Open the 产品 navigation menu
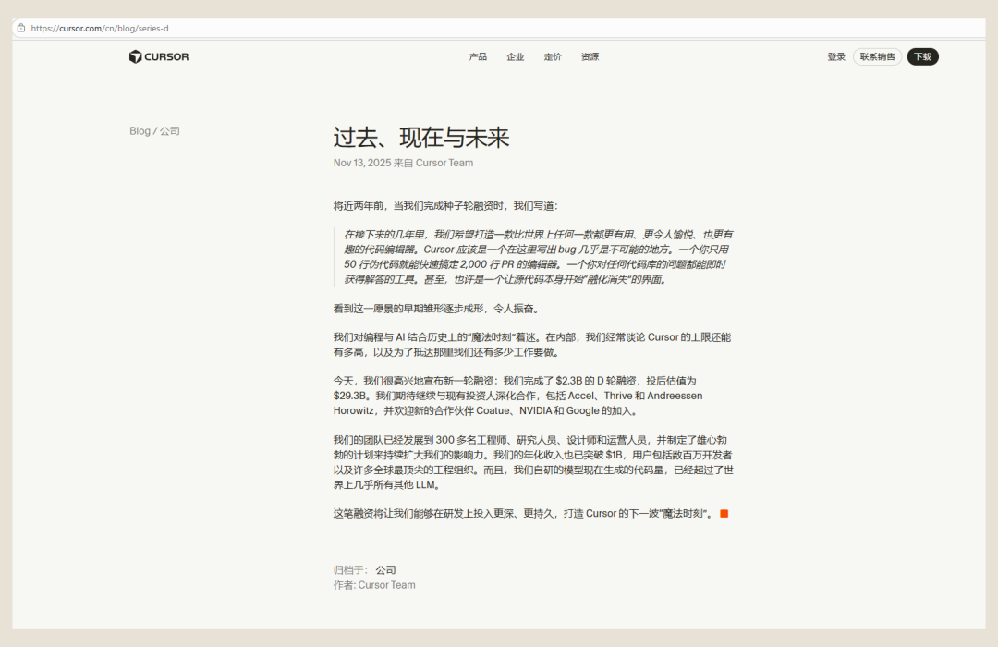Screen dimensions: 998x647 tap(478, 57)
